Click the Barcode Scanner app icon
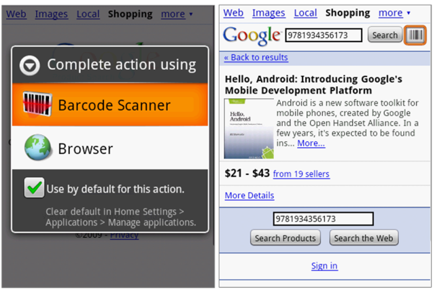The image size is (435, 295). pyautogui.click(x=37, y=105)
